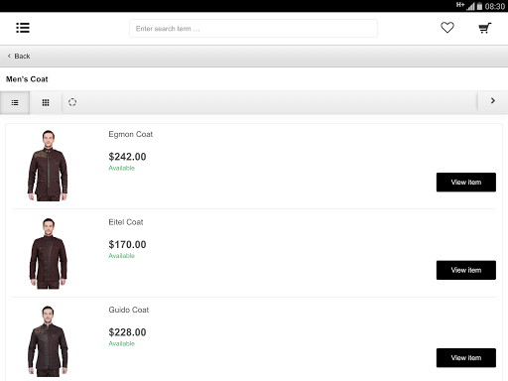Tap the battery status icon
Screen dimensions: 508x381
click(x=479, y=6)
